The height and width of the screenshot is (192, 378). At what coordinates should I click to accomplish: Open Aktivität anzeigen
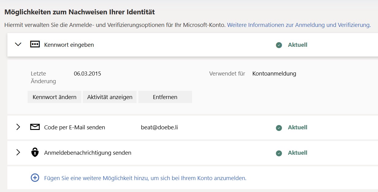pyautogui.click(x=110, y=97)
